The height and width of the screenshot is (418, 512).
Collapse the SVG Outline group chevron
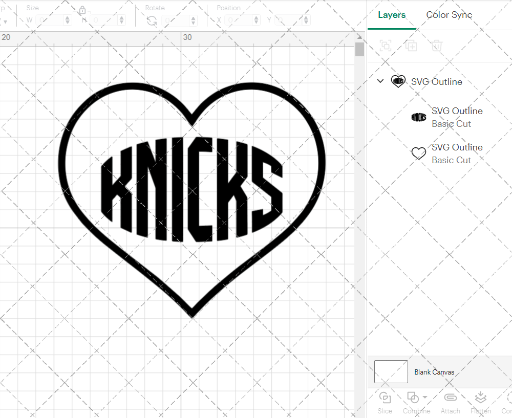pyautogui.click(x=380, y=81)
